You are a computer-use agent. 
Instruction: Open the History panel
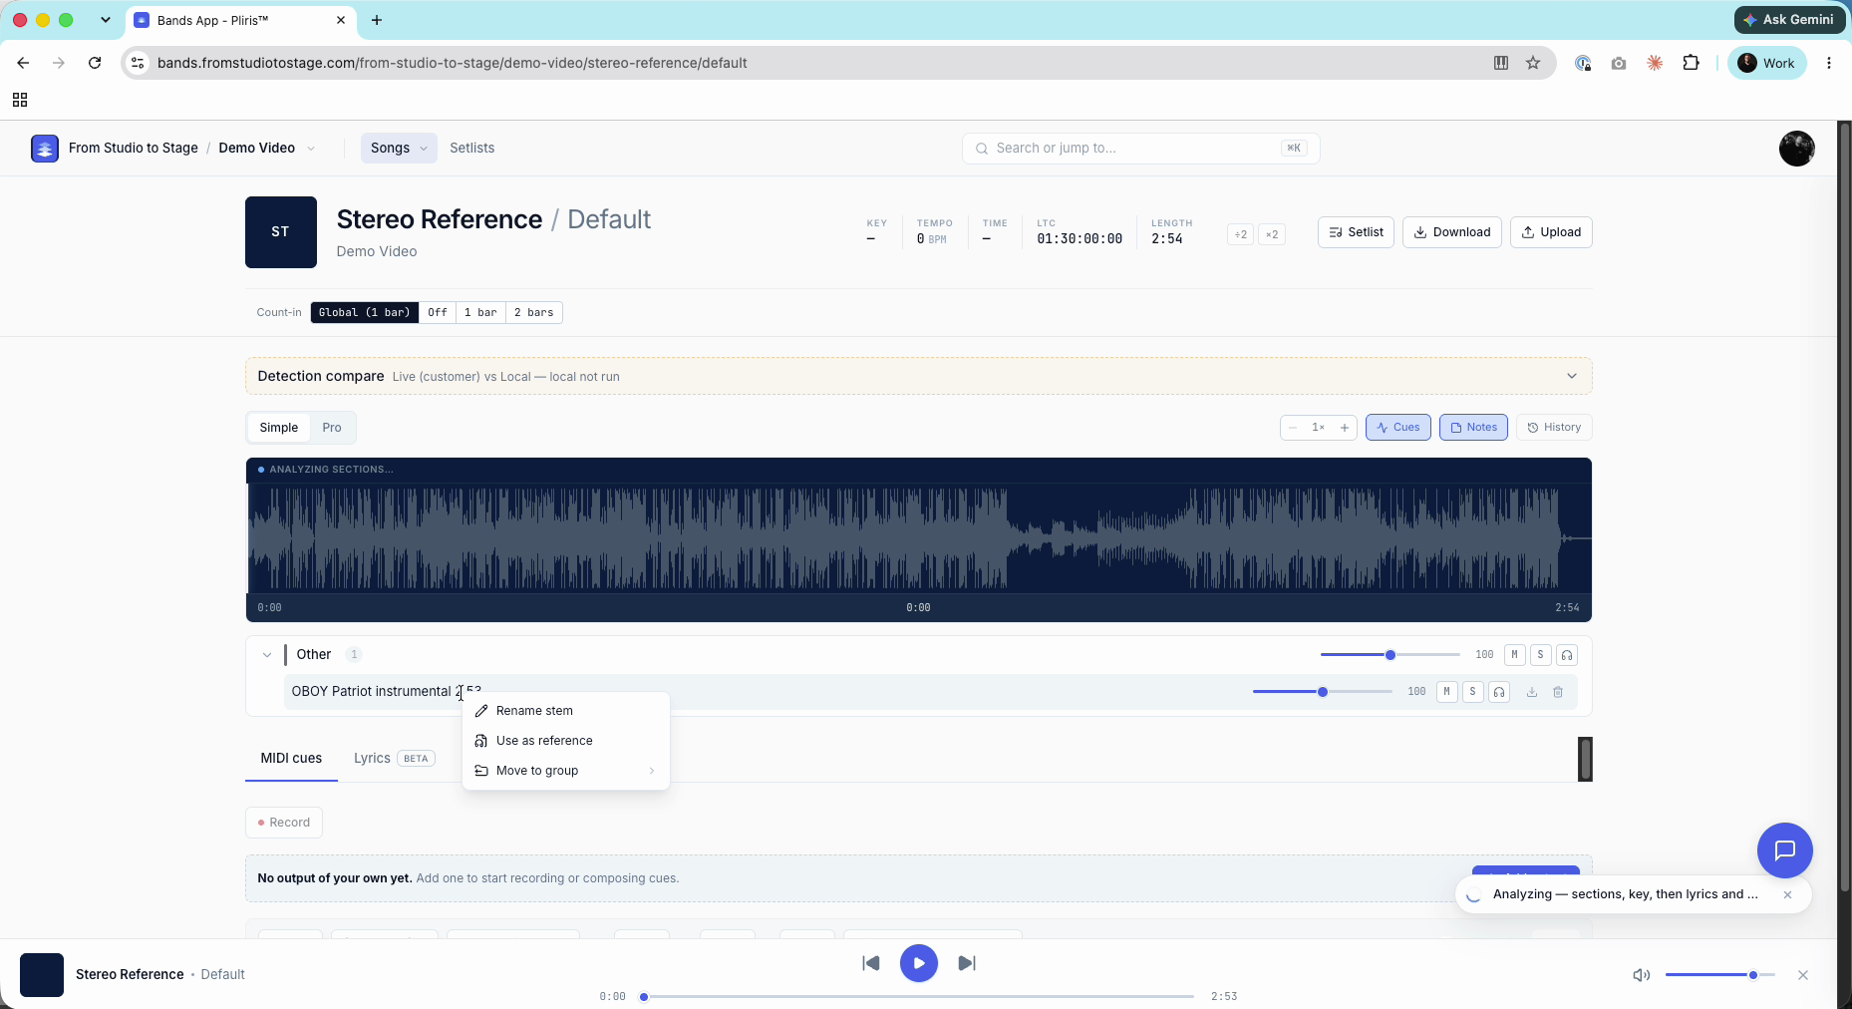click(x=1554, y=428)
